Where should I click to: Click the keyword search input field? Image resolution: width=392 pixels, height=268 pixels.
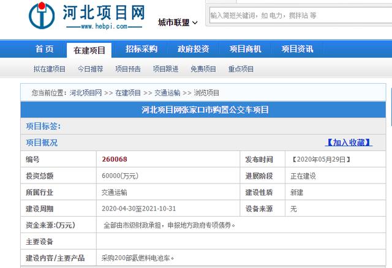pos(301,15)
